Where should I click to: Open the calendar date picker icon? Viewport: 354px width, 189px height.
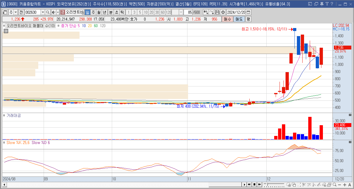click(248, 13)
